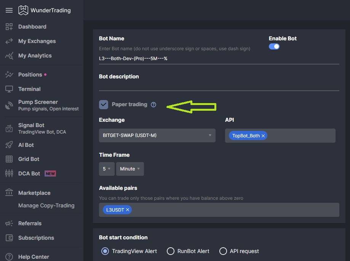Click the Grid Bot grid icon
350x261 pixels.
point(9,159)
